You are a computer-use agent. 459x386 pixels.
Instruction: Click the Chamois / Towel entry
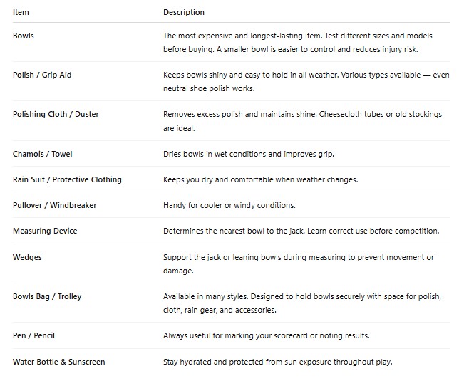(43, 154)
